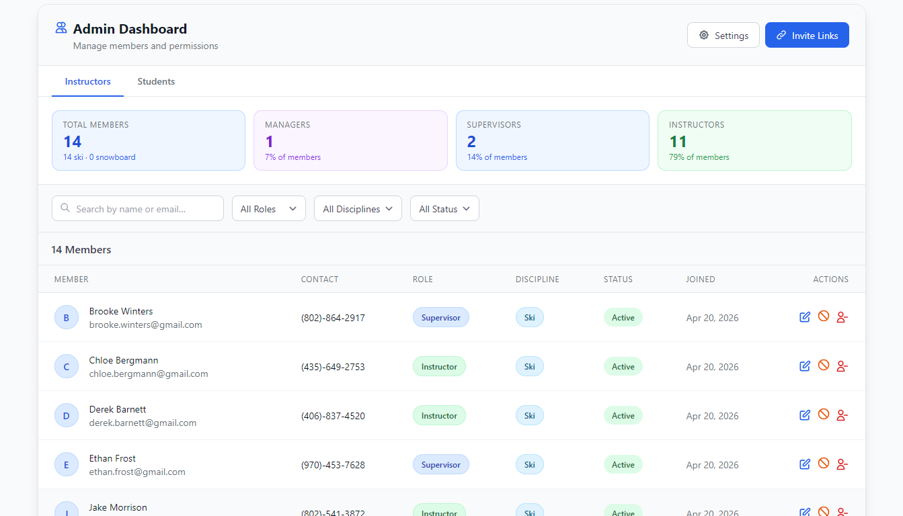Click phone number (406)-837-4520
The height and width of the screenshot is (516, 903).
point(333,415)
